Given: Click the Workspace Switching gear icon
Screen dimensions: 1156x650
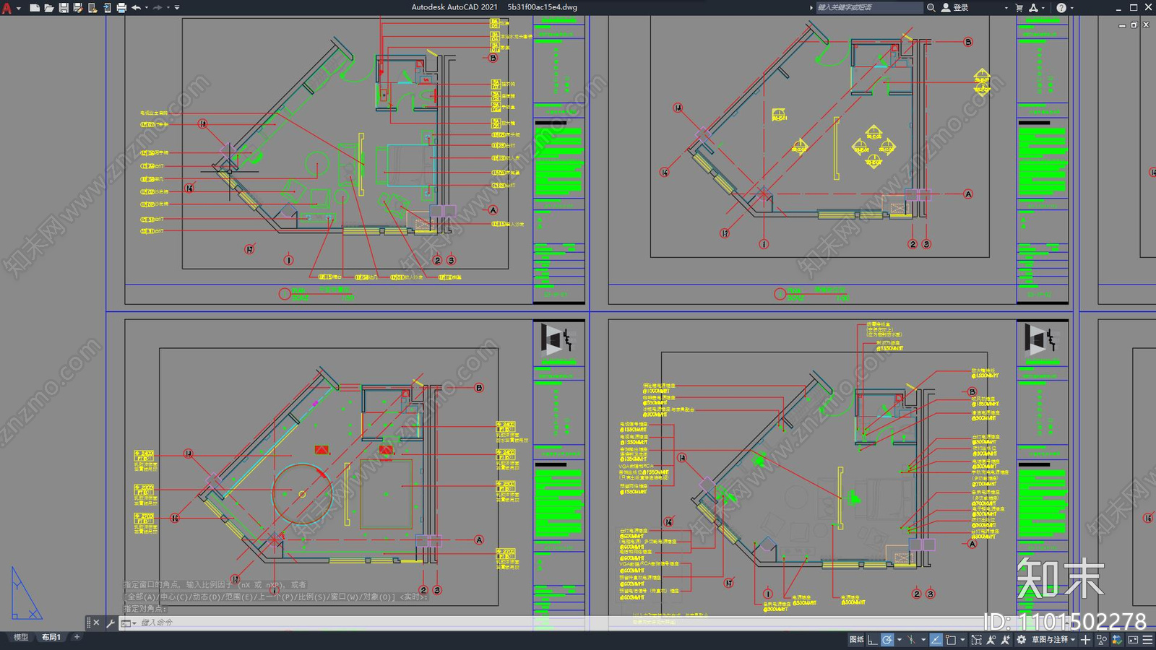Looking at the screenshot, I should coord(1022,640).
